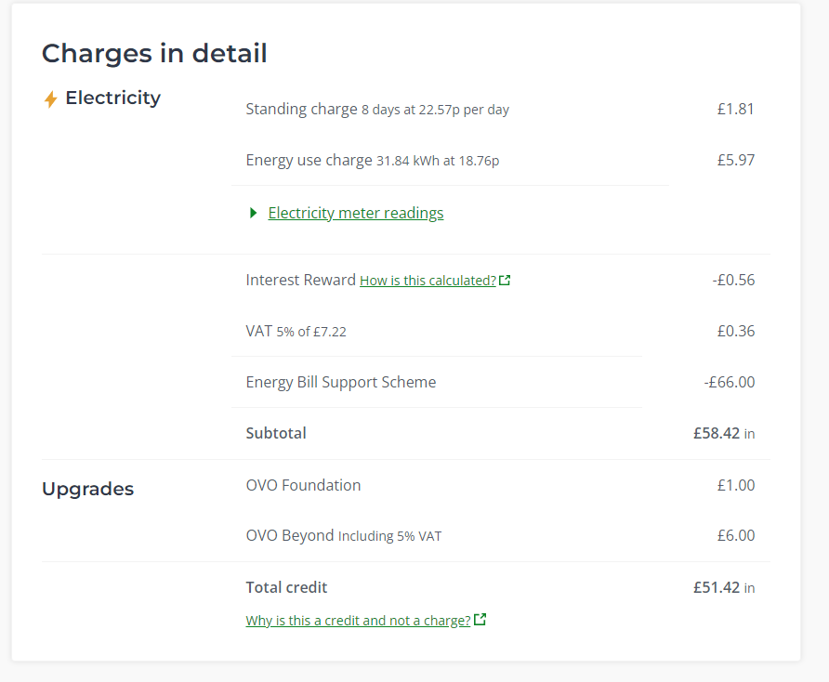
Task: Select the VAT 5% of £7.22 row
Action: point(500,332)
